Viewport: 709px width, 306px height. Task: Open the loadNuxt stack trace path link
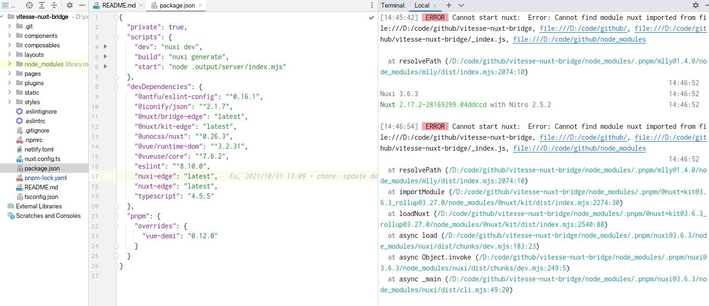point(543,219)
